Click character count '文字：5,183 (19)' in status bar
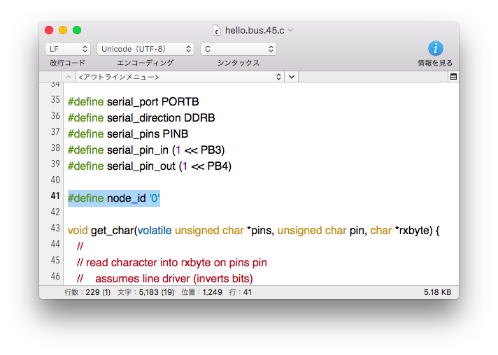 tap(145, 292)
